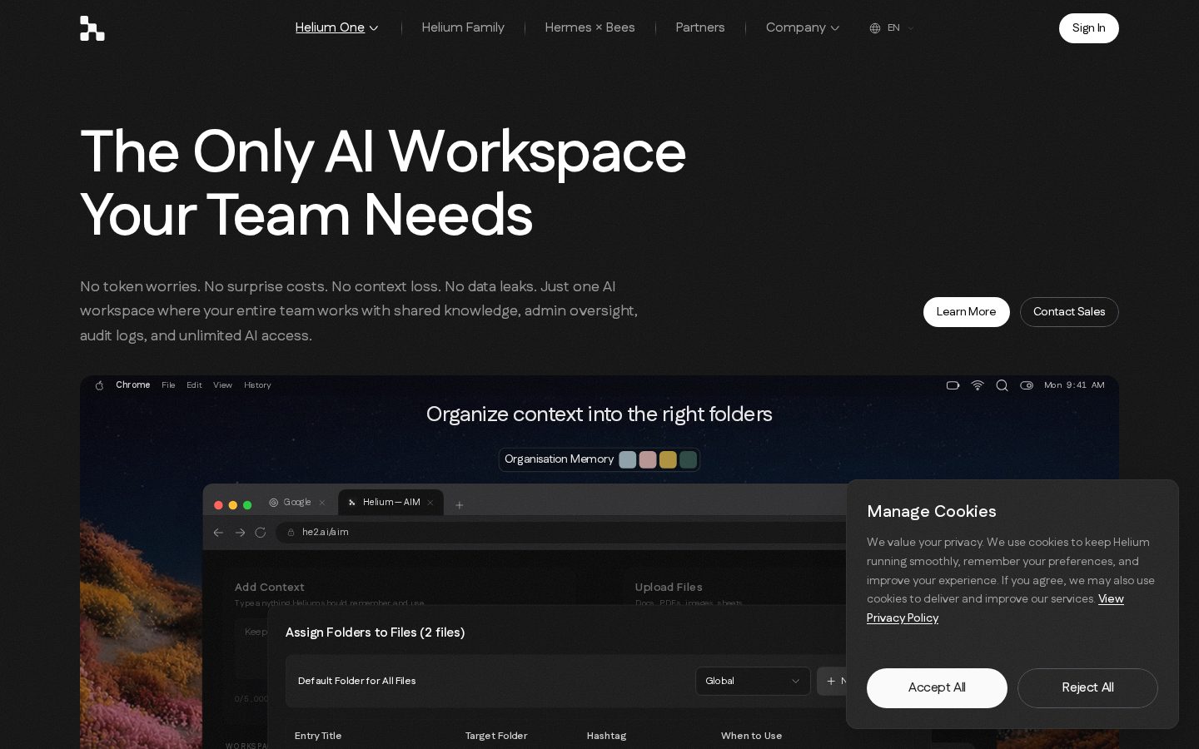1199x749 pixels.
Task: Click the Add Context heading
Action: pos(269,588)
